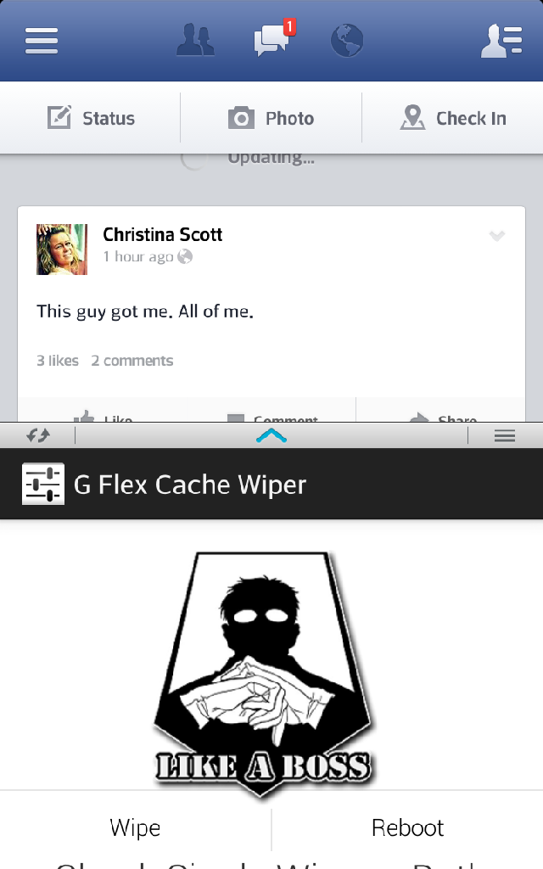The width and height of the screenshot is (543, 869).
Task: Open Christina Scott's profile picture
Action: coord(62,249)
